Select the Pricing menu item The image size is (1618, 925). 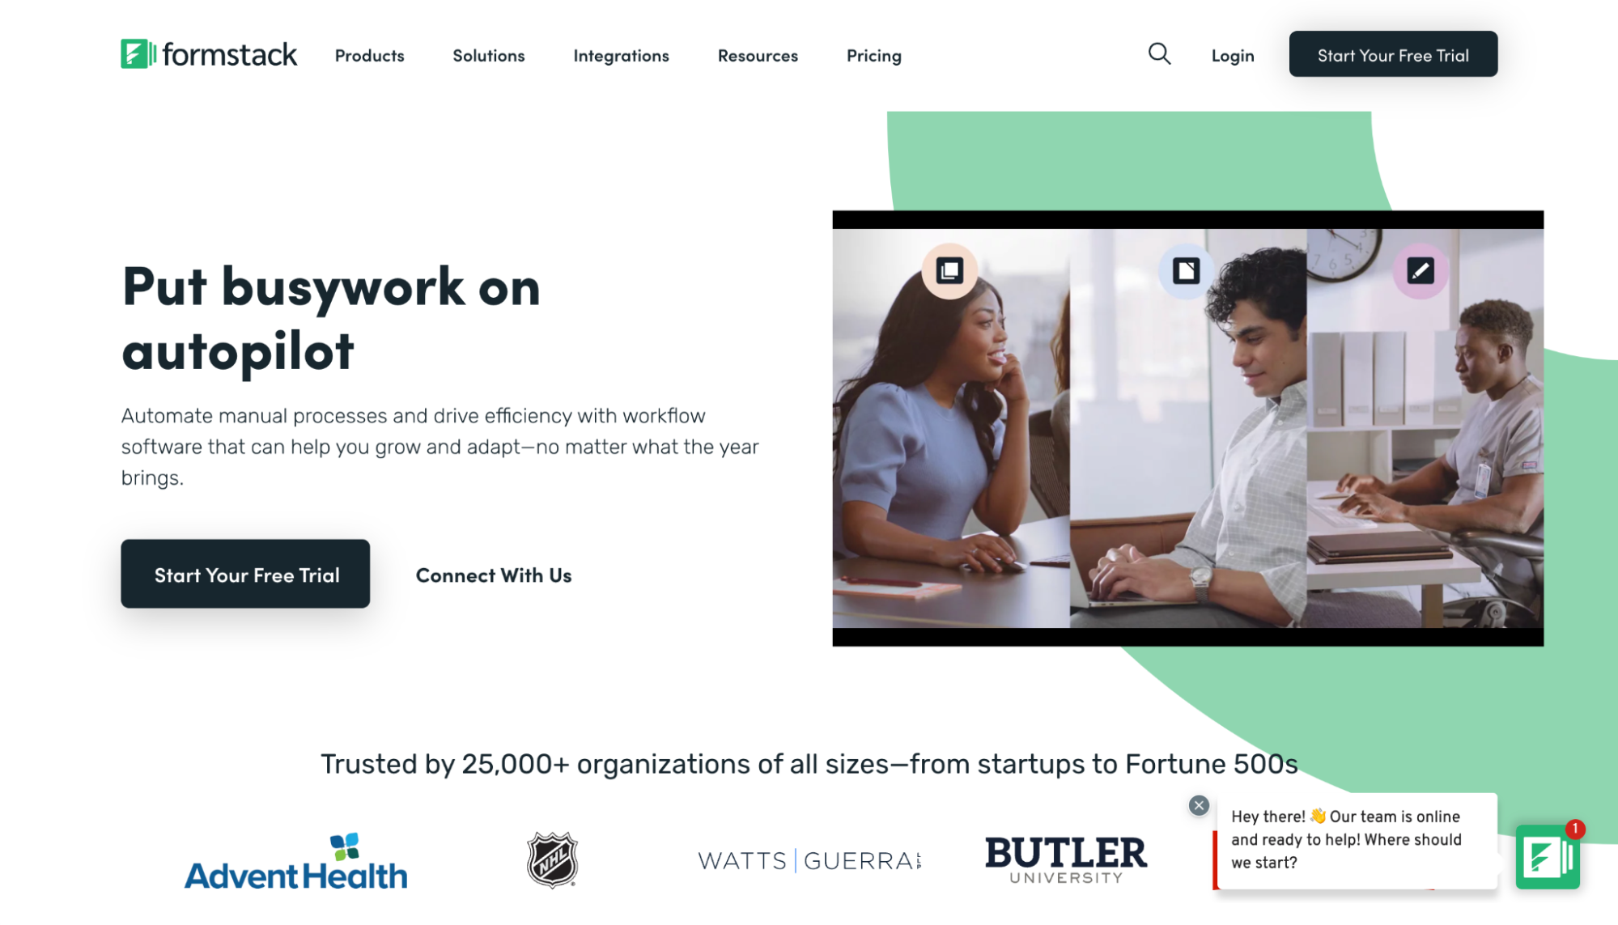coord(873,54)
